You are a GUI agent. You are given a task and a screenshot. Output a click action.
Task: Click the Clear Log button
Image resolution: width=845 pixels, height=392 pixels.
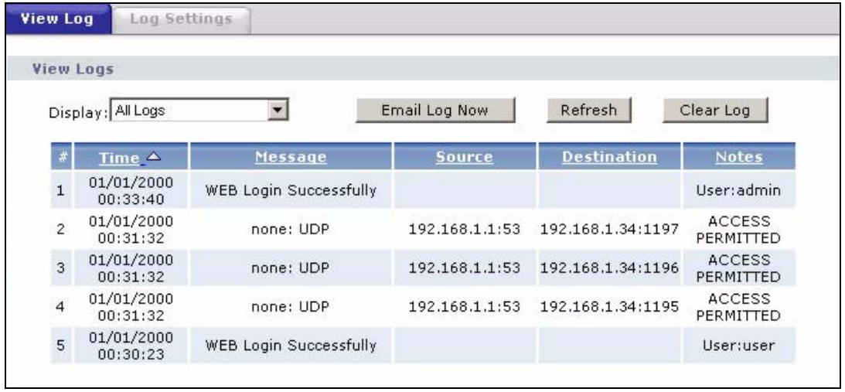714,111
